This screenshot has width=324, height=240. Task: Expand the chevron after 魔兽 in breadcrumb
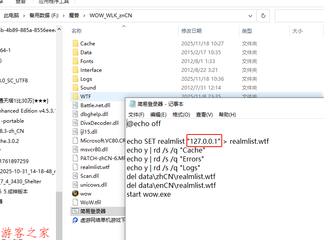84,16
